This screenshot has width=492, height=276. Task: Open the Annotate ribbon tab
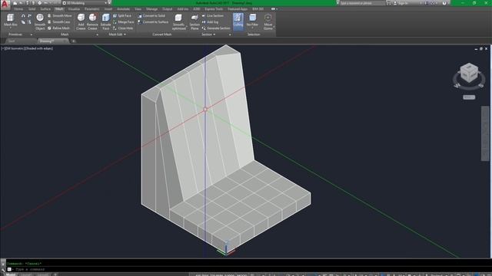pyautogui.click(x=123, y=9)
